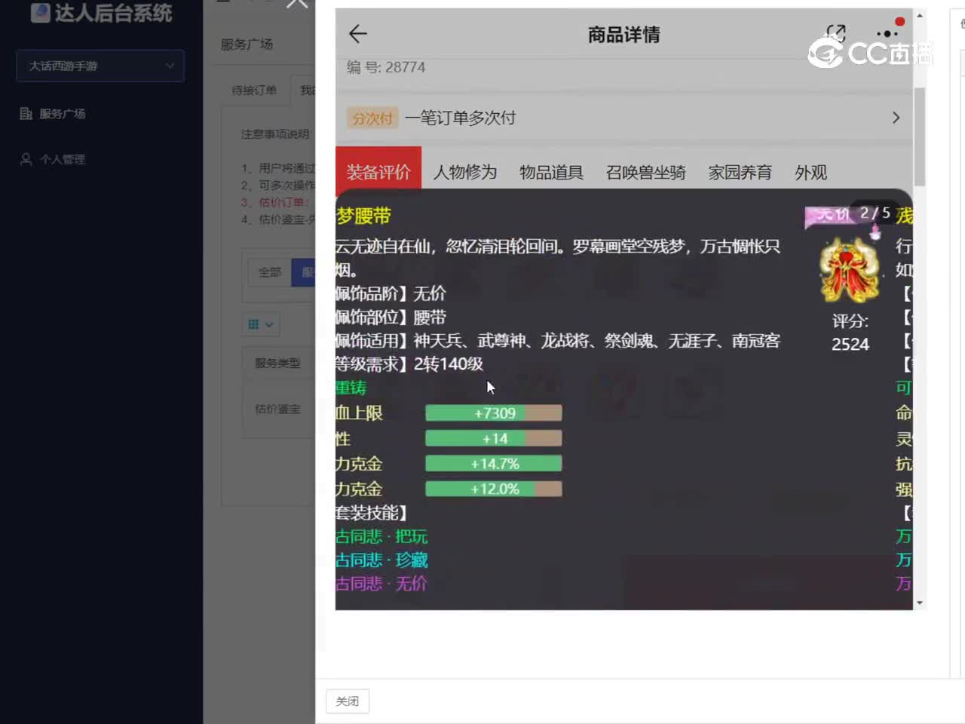965x724 pixels.
Task: Expand the 分次付 一笔订单多次付 row
Action: pyautogui.click(x=624, y=118)
